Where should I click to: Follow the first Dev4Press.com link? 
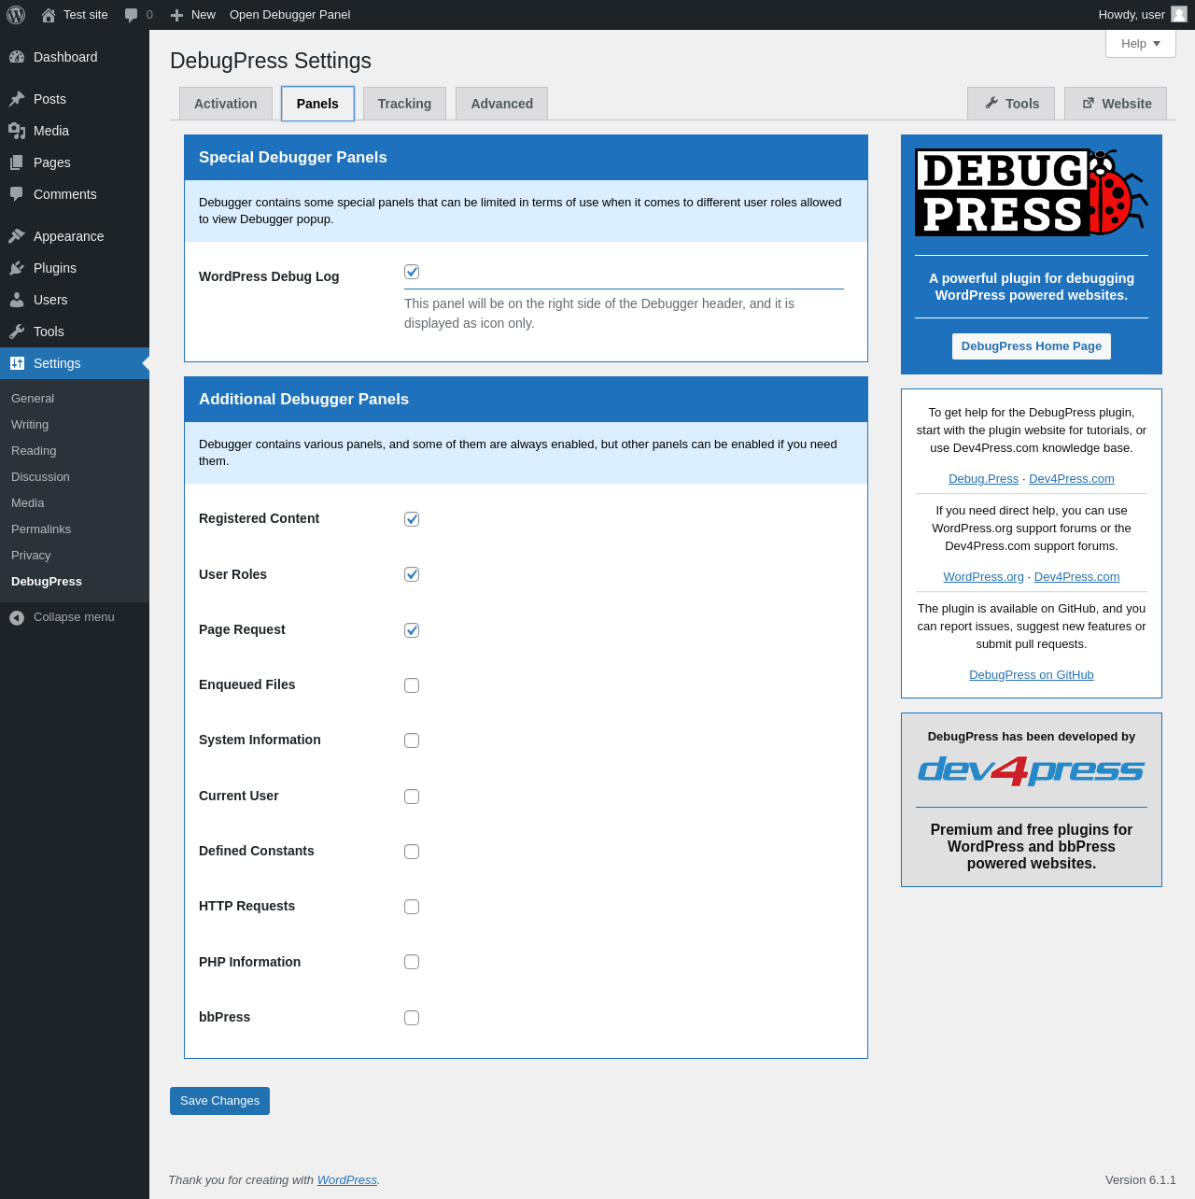click(x=1072, y=479)
